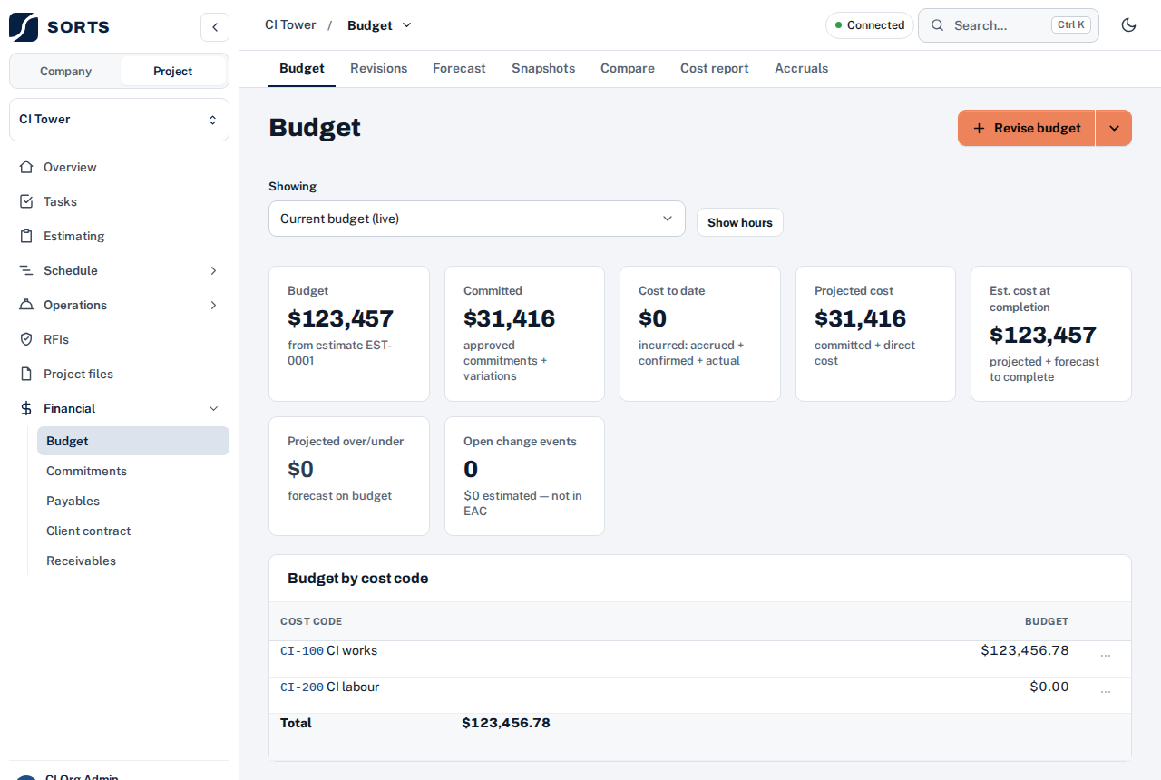The image size is (1161, 780).
Task: Open the Compare tab
Action: (628, 68)
